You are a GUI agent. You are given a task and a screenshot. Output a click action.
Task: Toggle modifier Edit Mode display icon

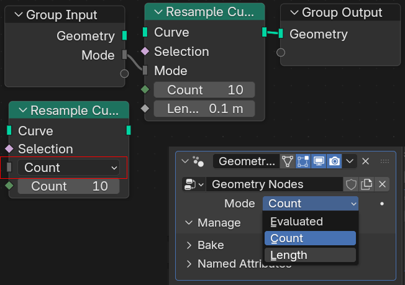[303, 161]
